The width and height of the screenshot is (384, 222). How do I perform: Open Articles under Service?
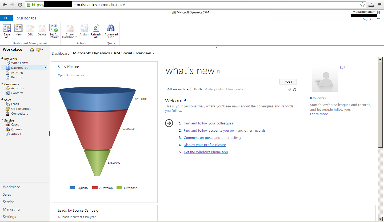[x=16, y=134]
